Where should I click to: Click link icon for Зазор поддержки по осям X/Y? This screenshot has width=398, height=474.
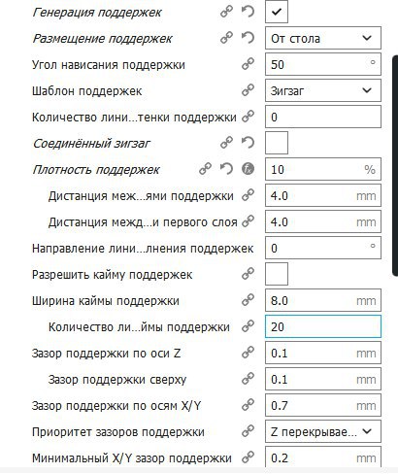pyautogui.click(x=248, y=405)
